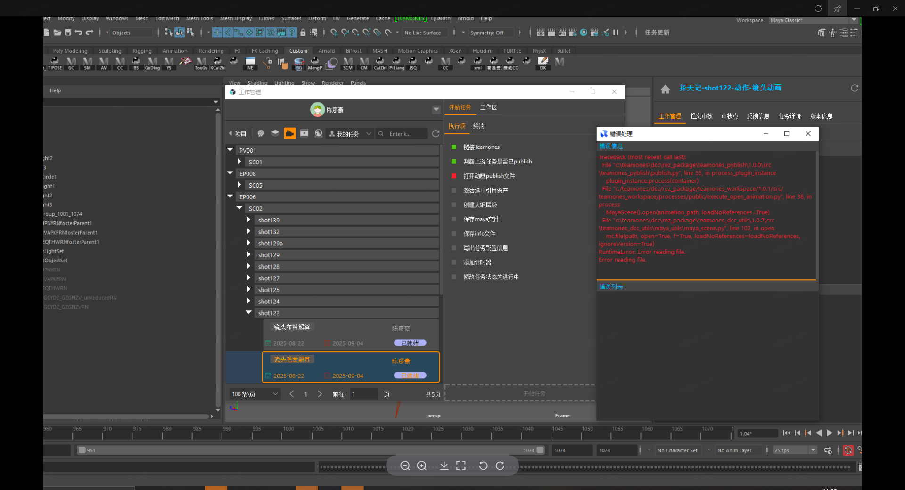Toggle select by component type mode
905x490 pixels.
click(x=190, y=33)
